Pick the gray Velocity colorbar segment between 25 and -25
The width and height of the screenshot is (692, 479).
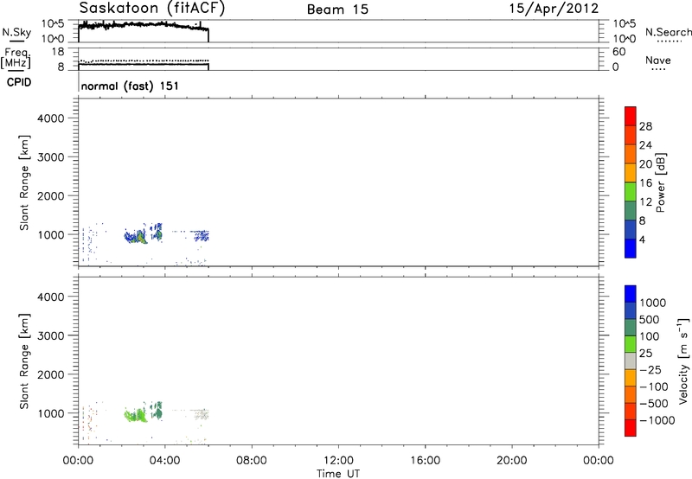click(631, 361)
